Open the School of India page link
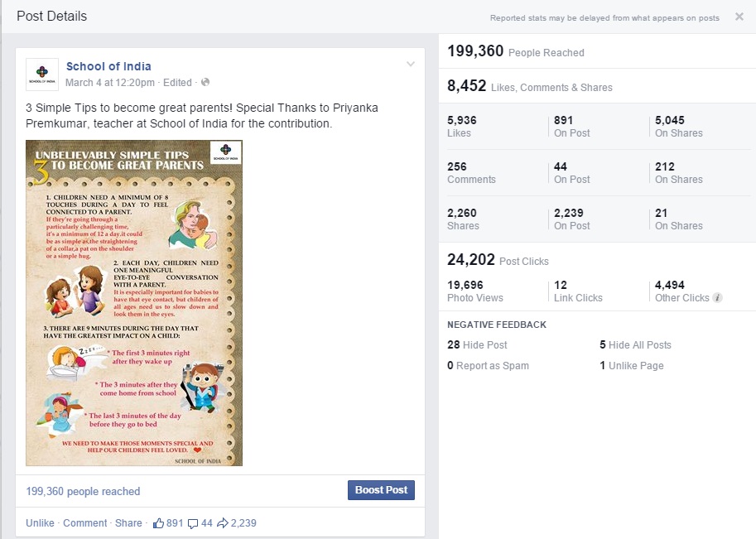This screenshot has height=539, width=756. tap(108, 66)
